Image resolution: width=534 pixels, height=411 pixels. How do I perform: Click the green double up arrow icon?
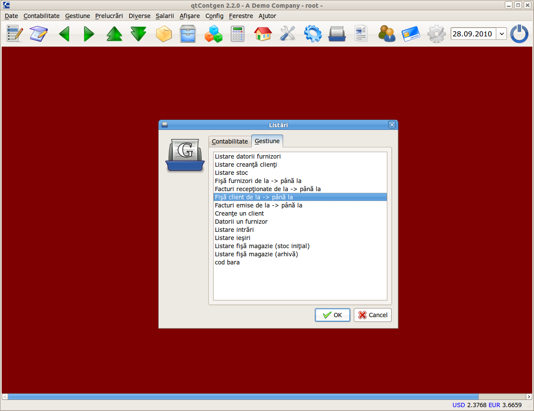pos(115,33)
